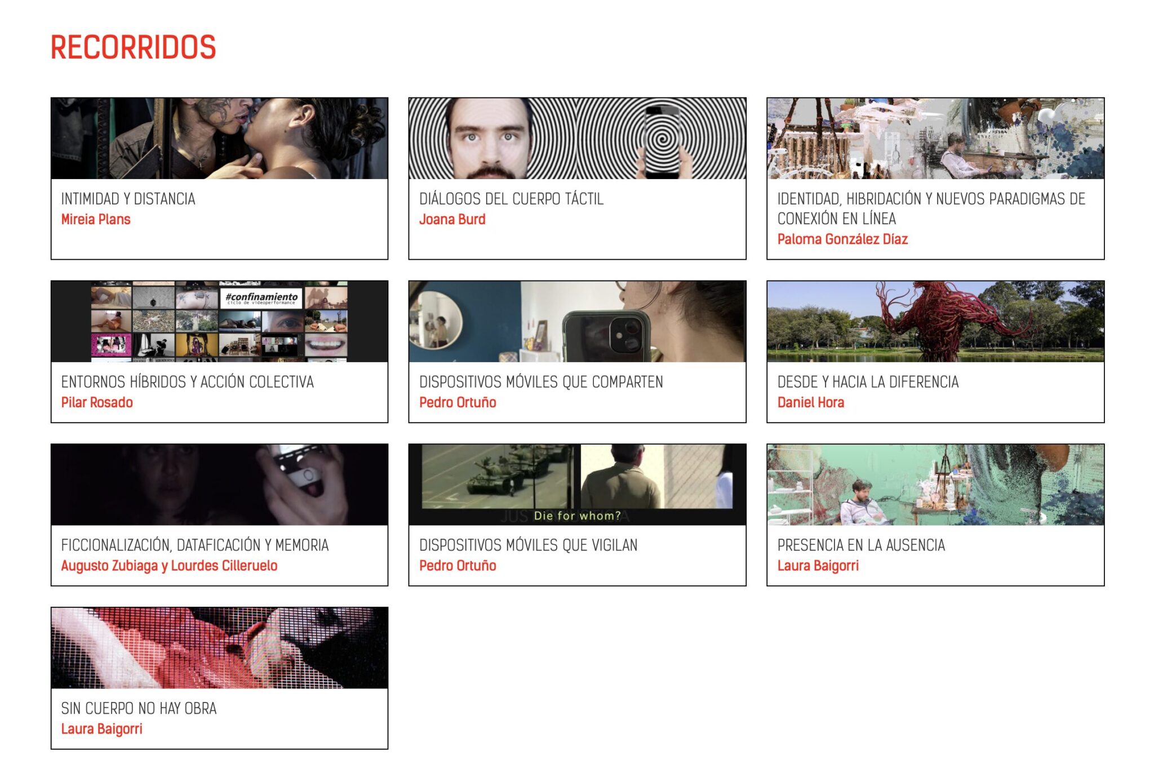This screenshot has height=769, width=1154.
Task: Click the phone camera mirror thumbnail
Action: click(577, 321)
